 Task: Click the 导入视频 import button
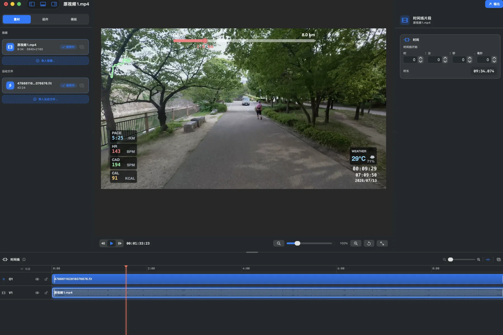(45, 61)
